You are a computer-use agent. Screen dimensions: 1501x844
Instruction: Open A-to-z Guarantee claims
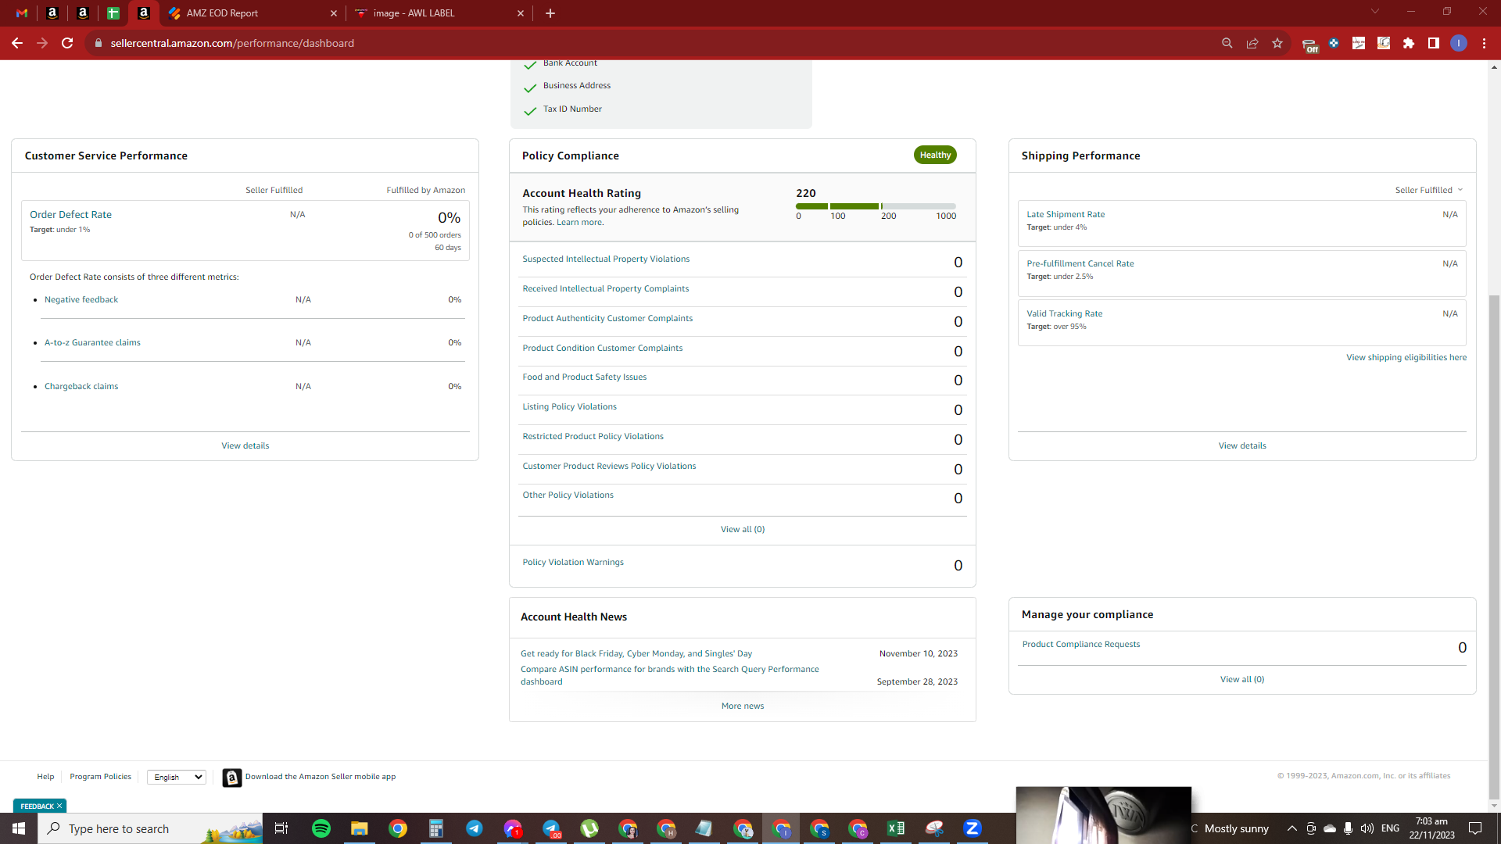click(92, 343)
